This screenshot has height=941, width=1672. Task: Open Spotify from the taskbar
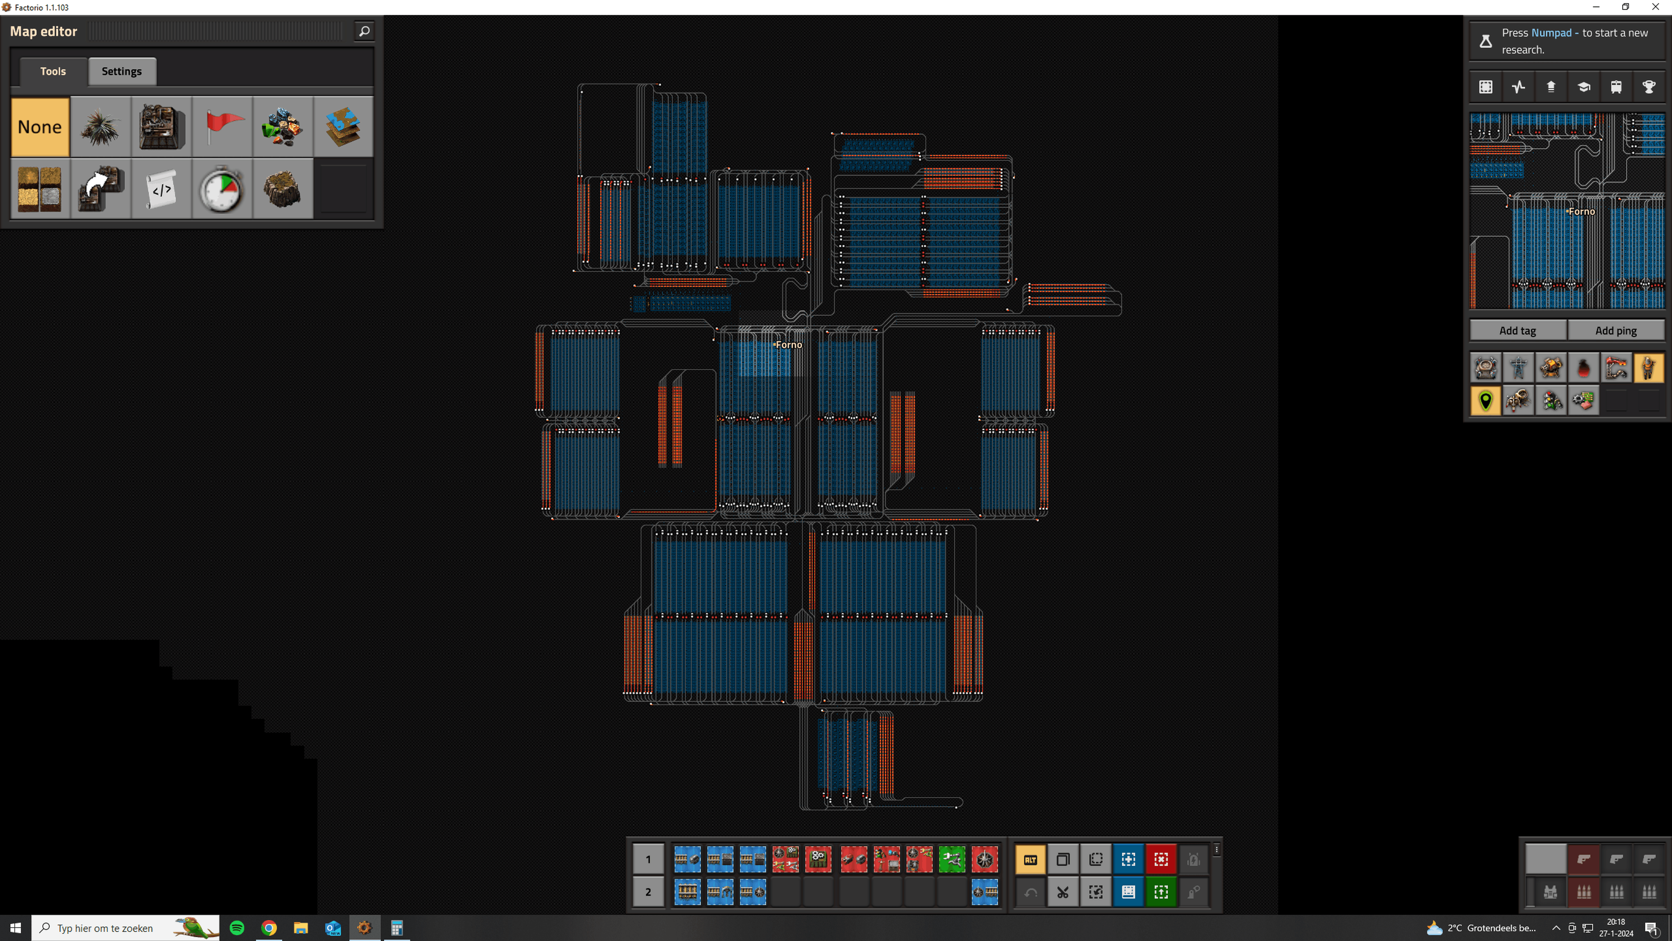click(x=237, y=928)
